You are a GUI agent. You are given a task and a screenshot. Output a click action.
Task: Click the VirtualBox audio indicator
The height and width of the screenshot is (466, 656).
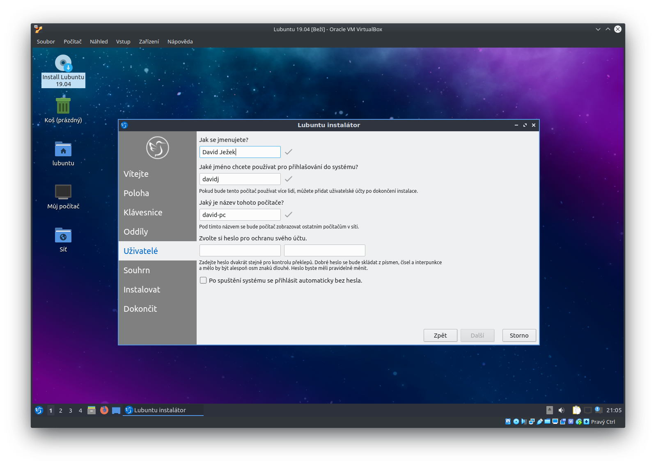pyautogui.click(x=524, y=422)
